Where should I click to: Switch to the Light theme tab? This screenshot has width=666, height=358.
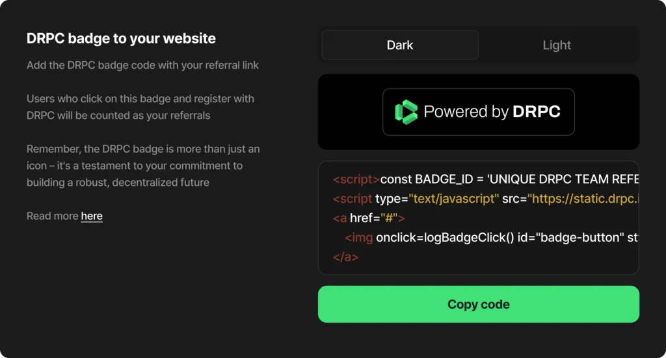pyautogui.click(x=557, y=45)
